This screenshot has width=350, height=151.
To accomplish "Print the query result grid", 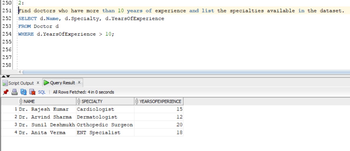I will click(x=14, y=92).
